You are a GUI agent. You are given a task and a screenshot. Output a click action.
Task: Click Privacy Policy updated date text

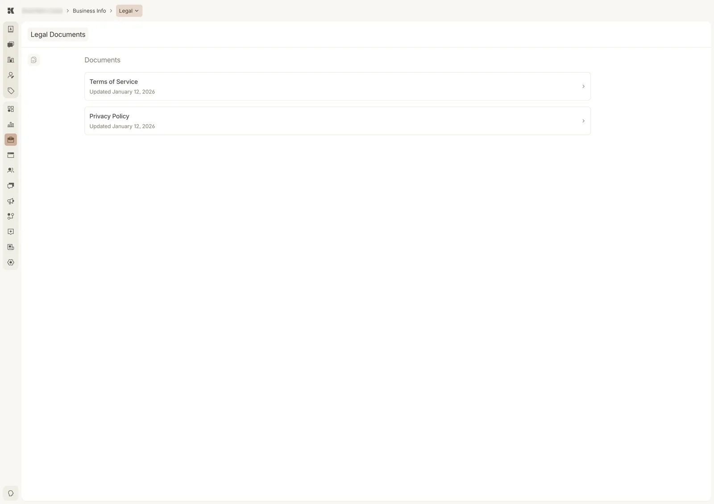tap(122, 126)
